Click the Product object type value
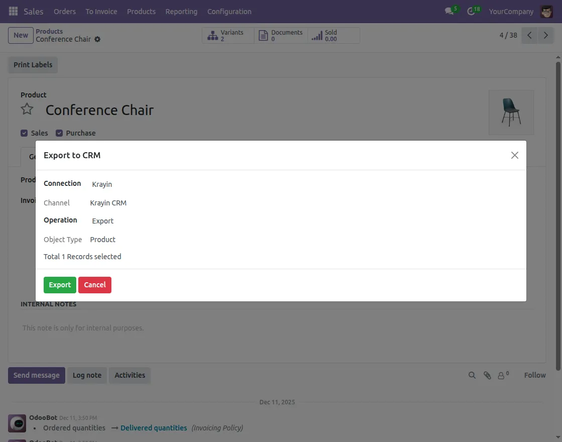 tap(103, 240)
